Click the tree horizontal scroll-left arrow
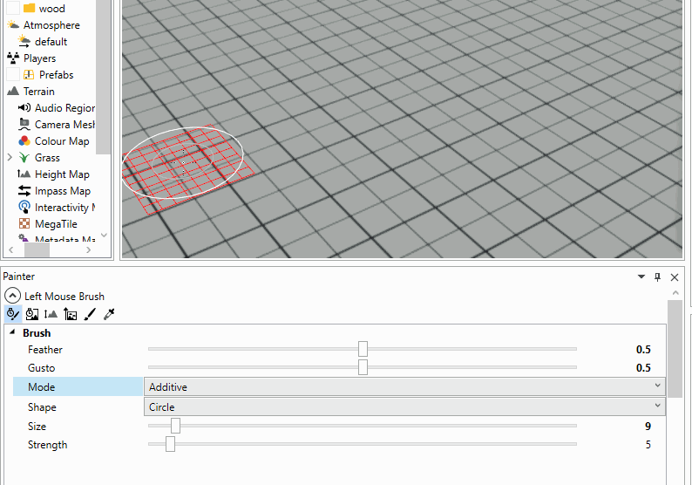This screenshot has height=485, width=692. pyautogui.click(x=11, y=250)
